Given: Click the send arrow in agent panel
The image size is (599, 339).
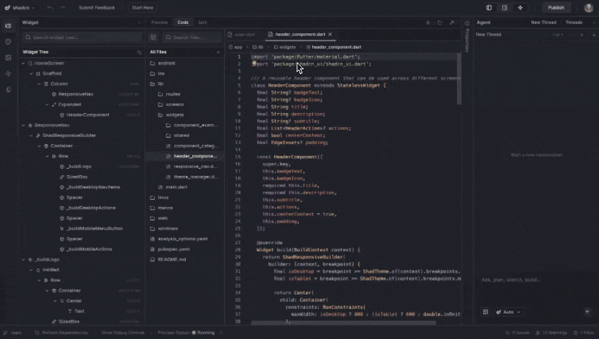Looking at the screenshot, I should 587,312.
